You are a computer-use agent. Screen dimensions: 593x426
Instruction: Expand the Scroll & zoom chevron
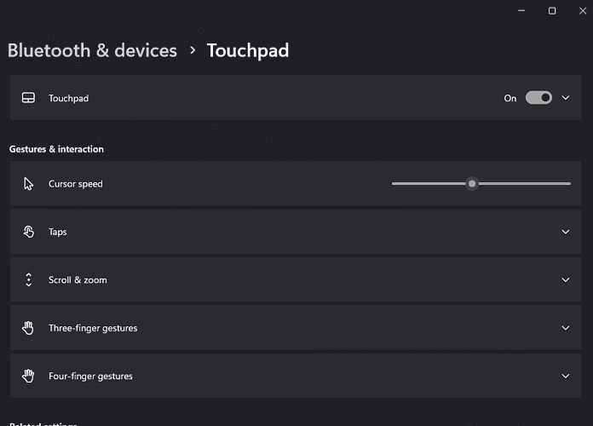pos(566,279)
